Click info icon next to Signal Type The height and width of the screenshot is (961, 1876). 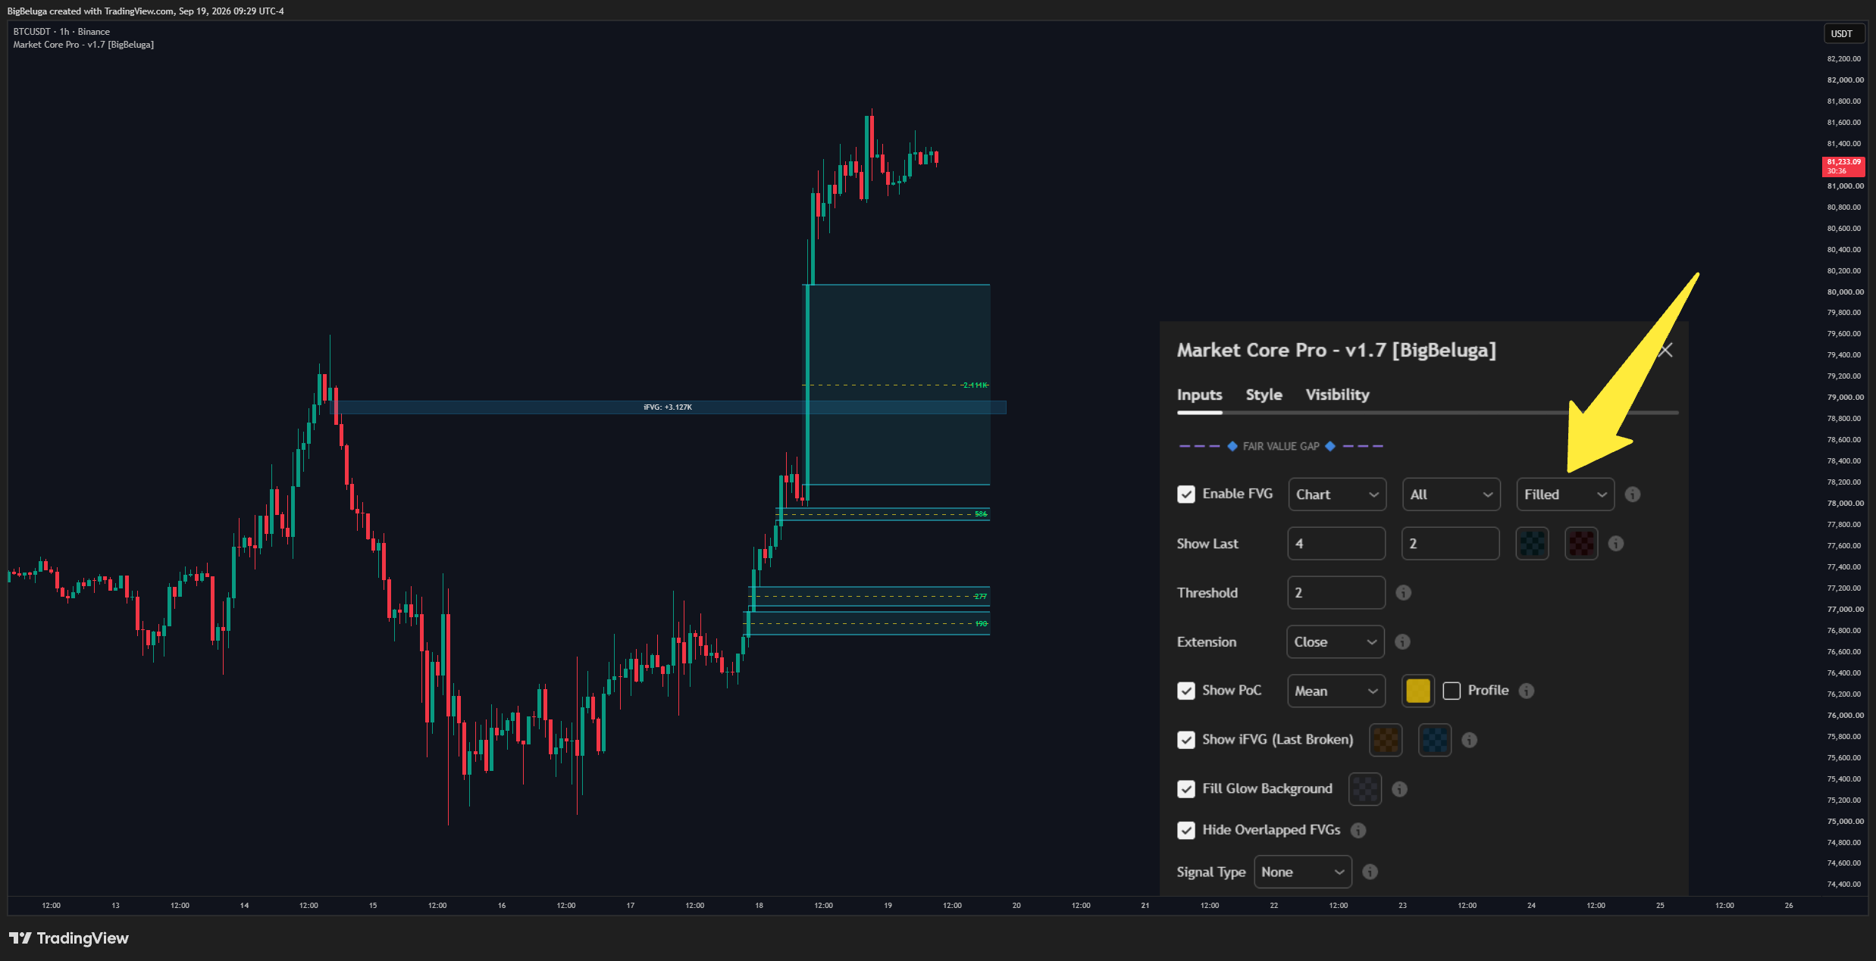1370,872
